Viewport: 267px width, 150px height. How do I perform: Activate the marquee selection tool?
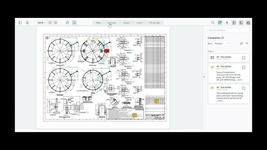click(74, 23)
